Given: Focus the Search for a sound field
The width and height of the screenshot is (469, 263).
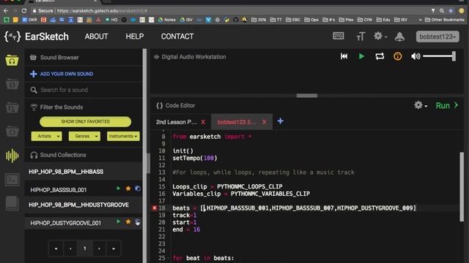Looking at the screenshot, I should pyautogui.click(x=84, y=90).
